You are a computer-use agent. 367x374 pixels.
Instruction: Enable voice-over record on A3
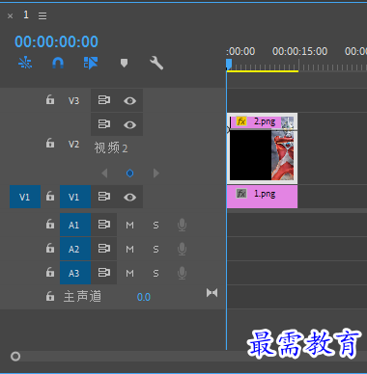(182, 273)
